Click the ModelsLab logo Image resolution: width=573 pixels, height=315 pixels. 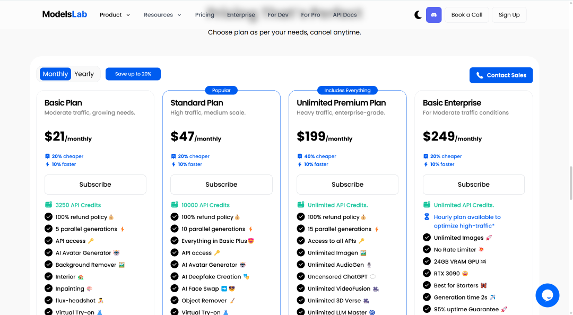pos(65,15)
